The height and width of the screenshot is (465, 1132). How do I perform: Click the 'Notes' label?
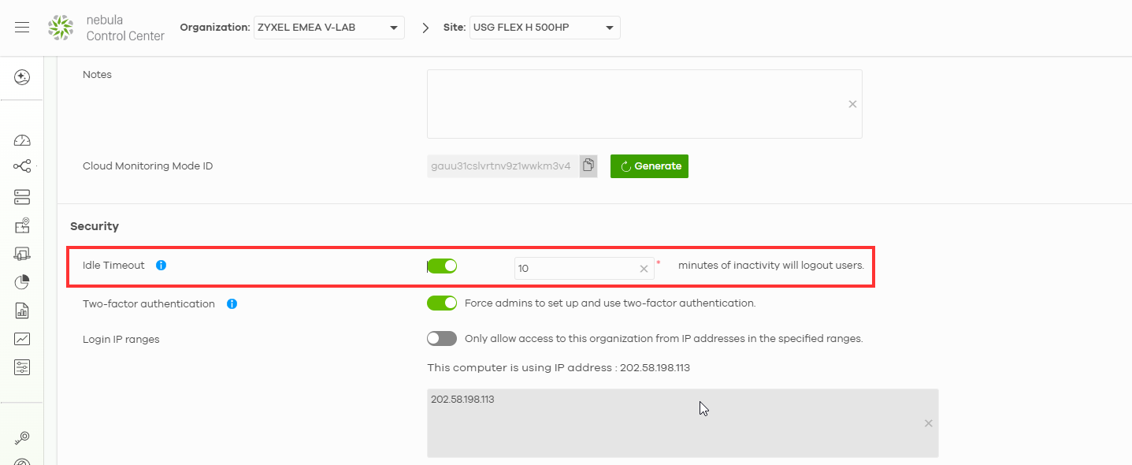point(97,75)
